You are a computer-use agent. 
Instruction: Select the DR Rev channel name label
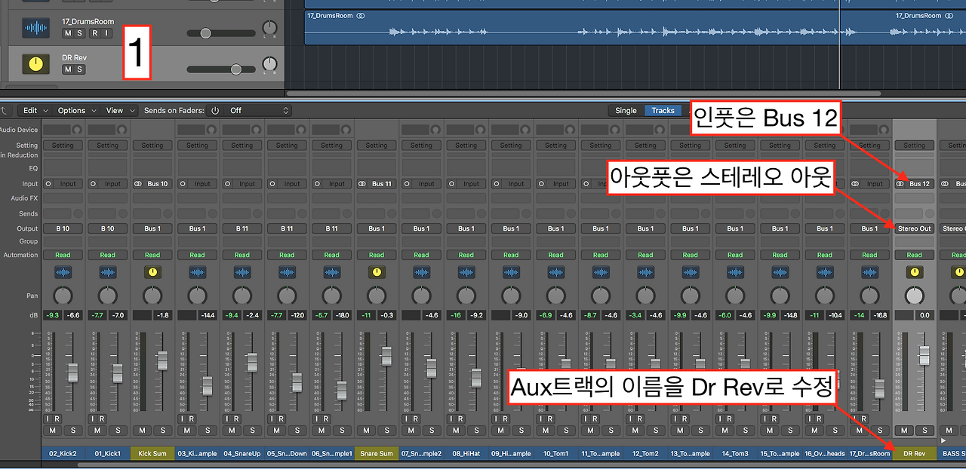[915, 453]
